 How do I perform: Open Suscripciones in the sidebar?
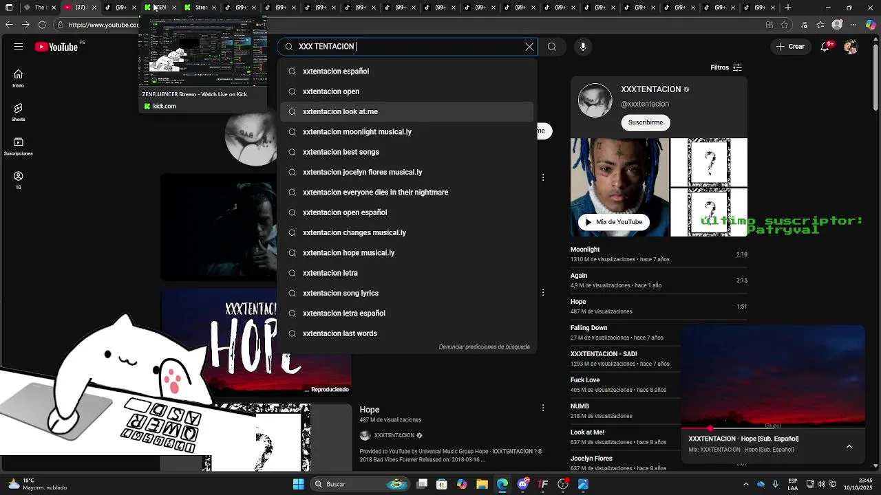point(19,146)
